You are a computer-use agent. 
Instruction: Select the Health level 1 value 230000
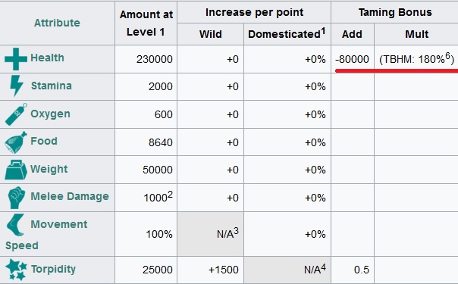155,59
